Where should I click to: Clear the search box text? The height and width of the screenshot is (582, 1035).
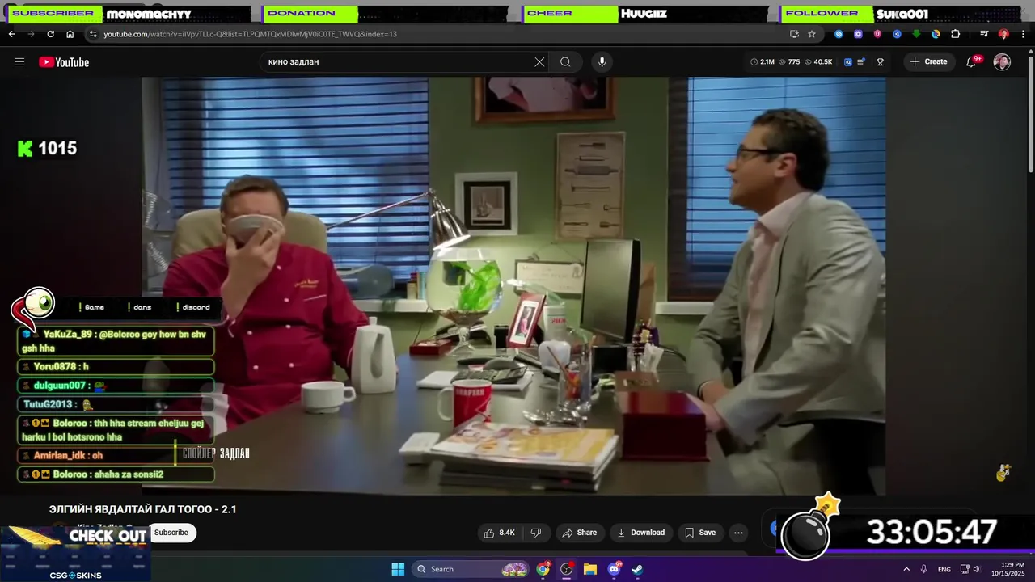coord(539,62)
